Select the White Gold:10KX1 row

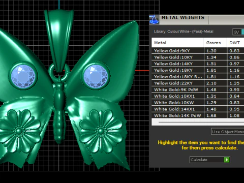(198, 96)
